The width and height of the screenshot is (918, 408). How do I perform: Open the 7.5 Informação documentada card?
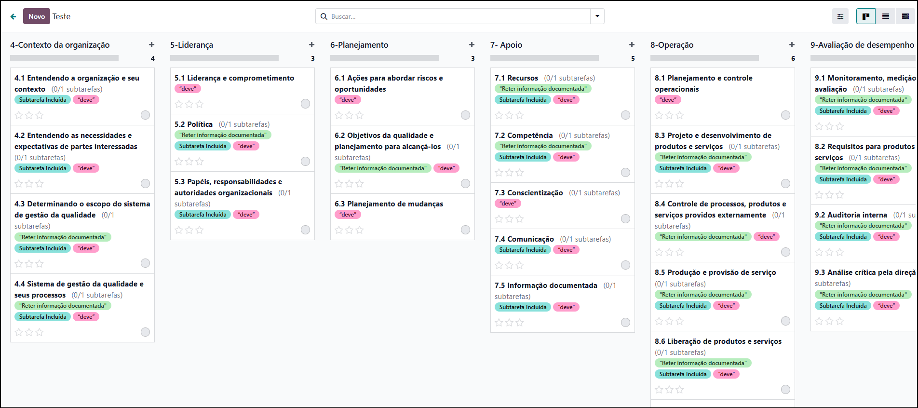click(546, 286)
